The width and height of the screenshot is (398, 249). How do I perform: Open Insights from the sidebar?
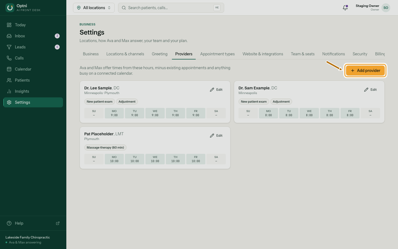pos(33,91)
